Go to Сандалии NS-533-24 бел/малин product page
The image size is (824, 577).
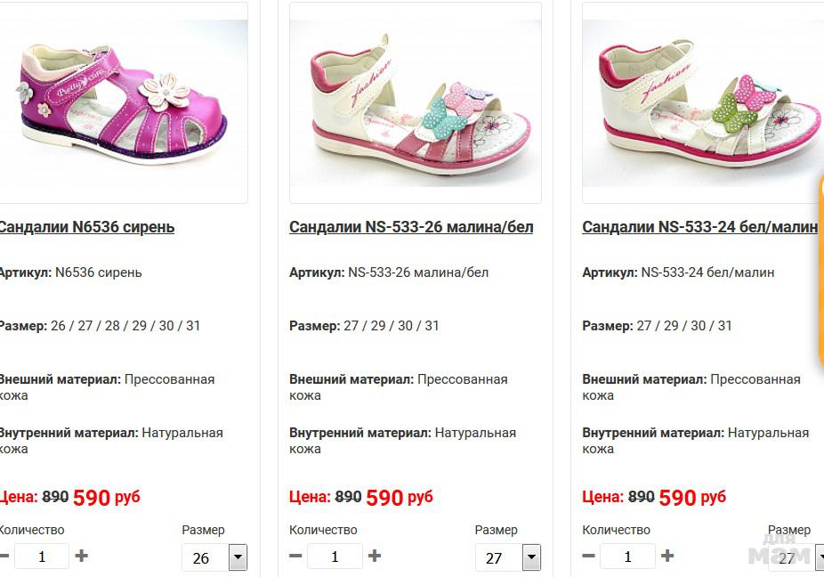pos(699,227)
